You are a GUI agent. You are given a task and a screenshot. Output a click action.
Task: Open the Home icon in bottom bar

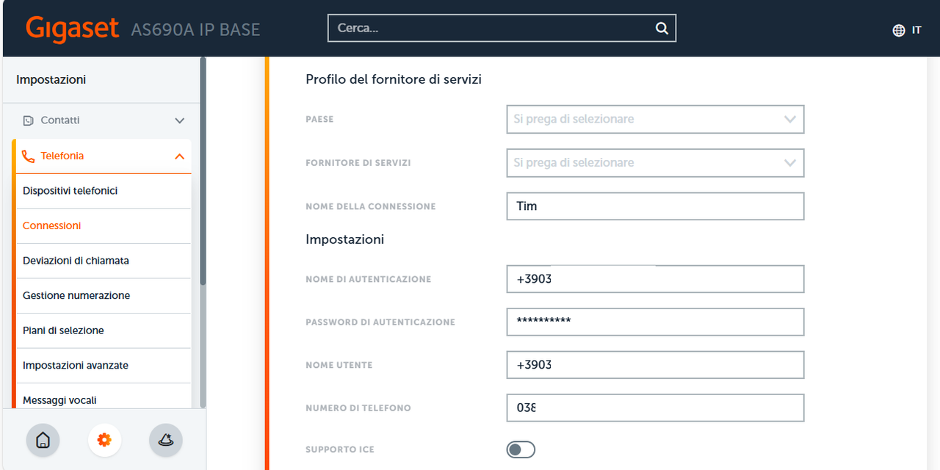tap(43, 440)
